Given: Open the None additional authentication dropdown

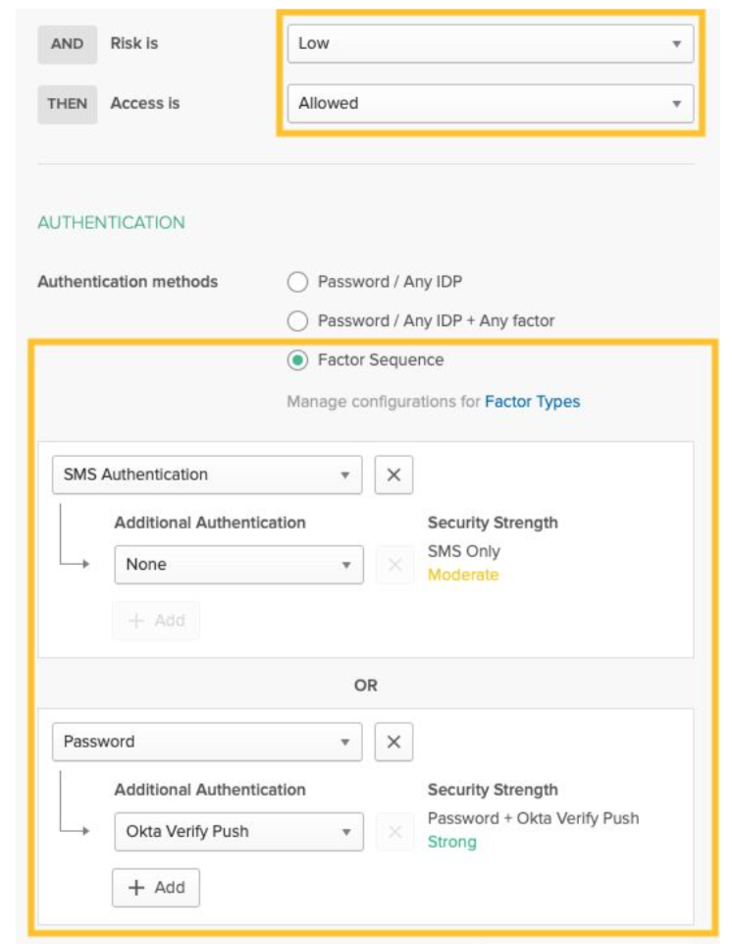Looking at the screenshot, I should pyautogui.click(x=237, y=565).
